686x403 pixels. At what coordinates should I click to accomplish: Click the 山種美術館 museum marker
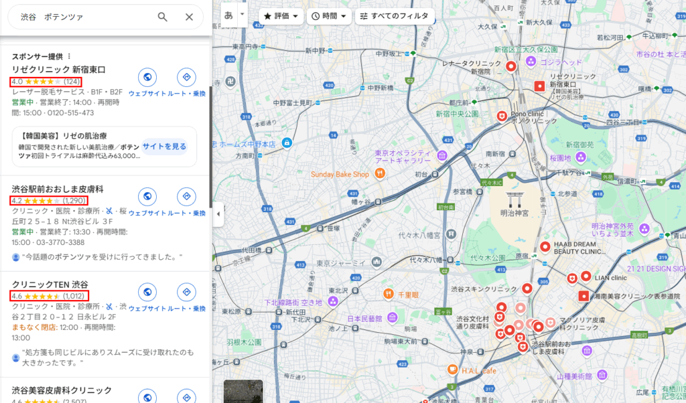(602, 375)
